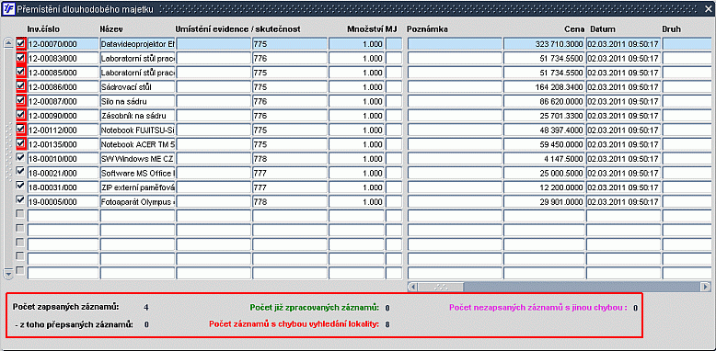Click the green Počet již zpracovaných záznamů text
Image resolution: width=716 pixels, height=351 pixels.
(315, 307)
